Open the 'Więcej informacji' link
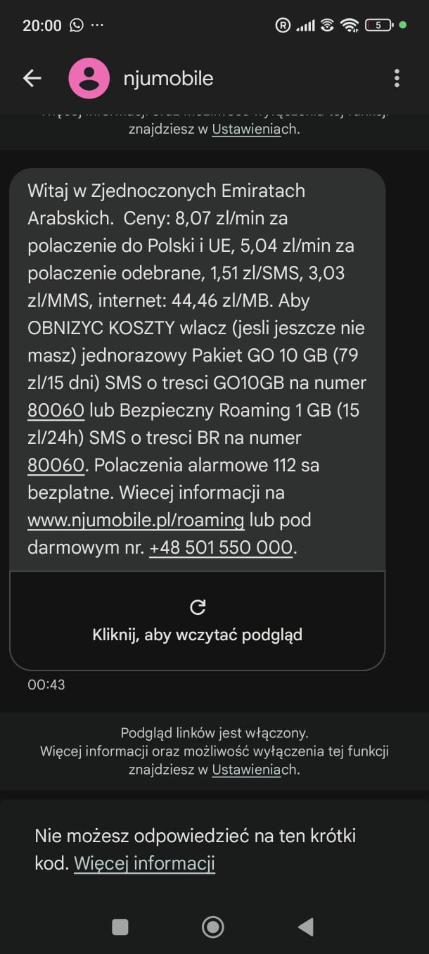This screenshot has height=954, width=429. [144, 863]
